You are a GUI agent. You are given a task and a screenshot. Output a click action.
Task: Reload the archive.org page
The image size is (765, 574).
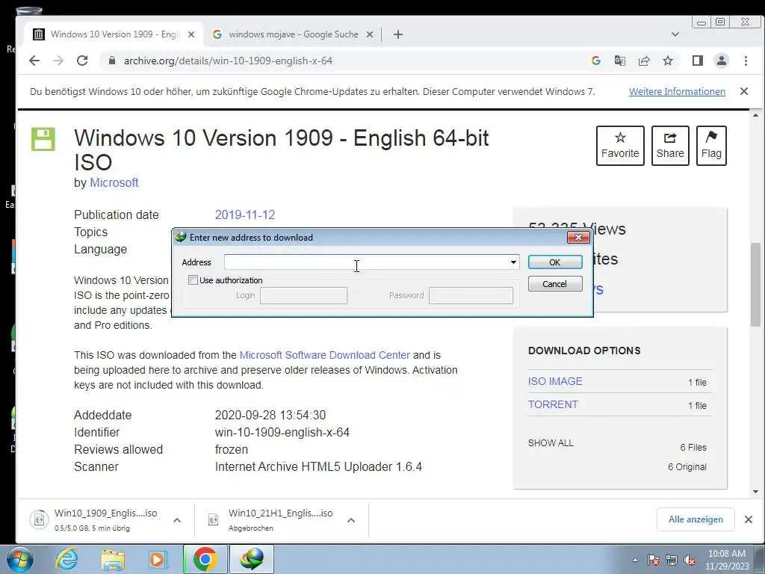pos(82,61)
